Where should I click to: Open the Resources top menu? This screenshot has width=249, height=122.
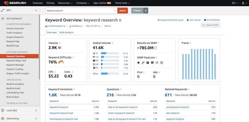point(65,3)
